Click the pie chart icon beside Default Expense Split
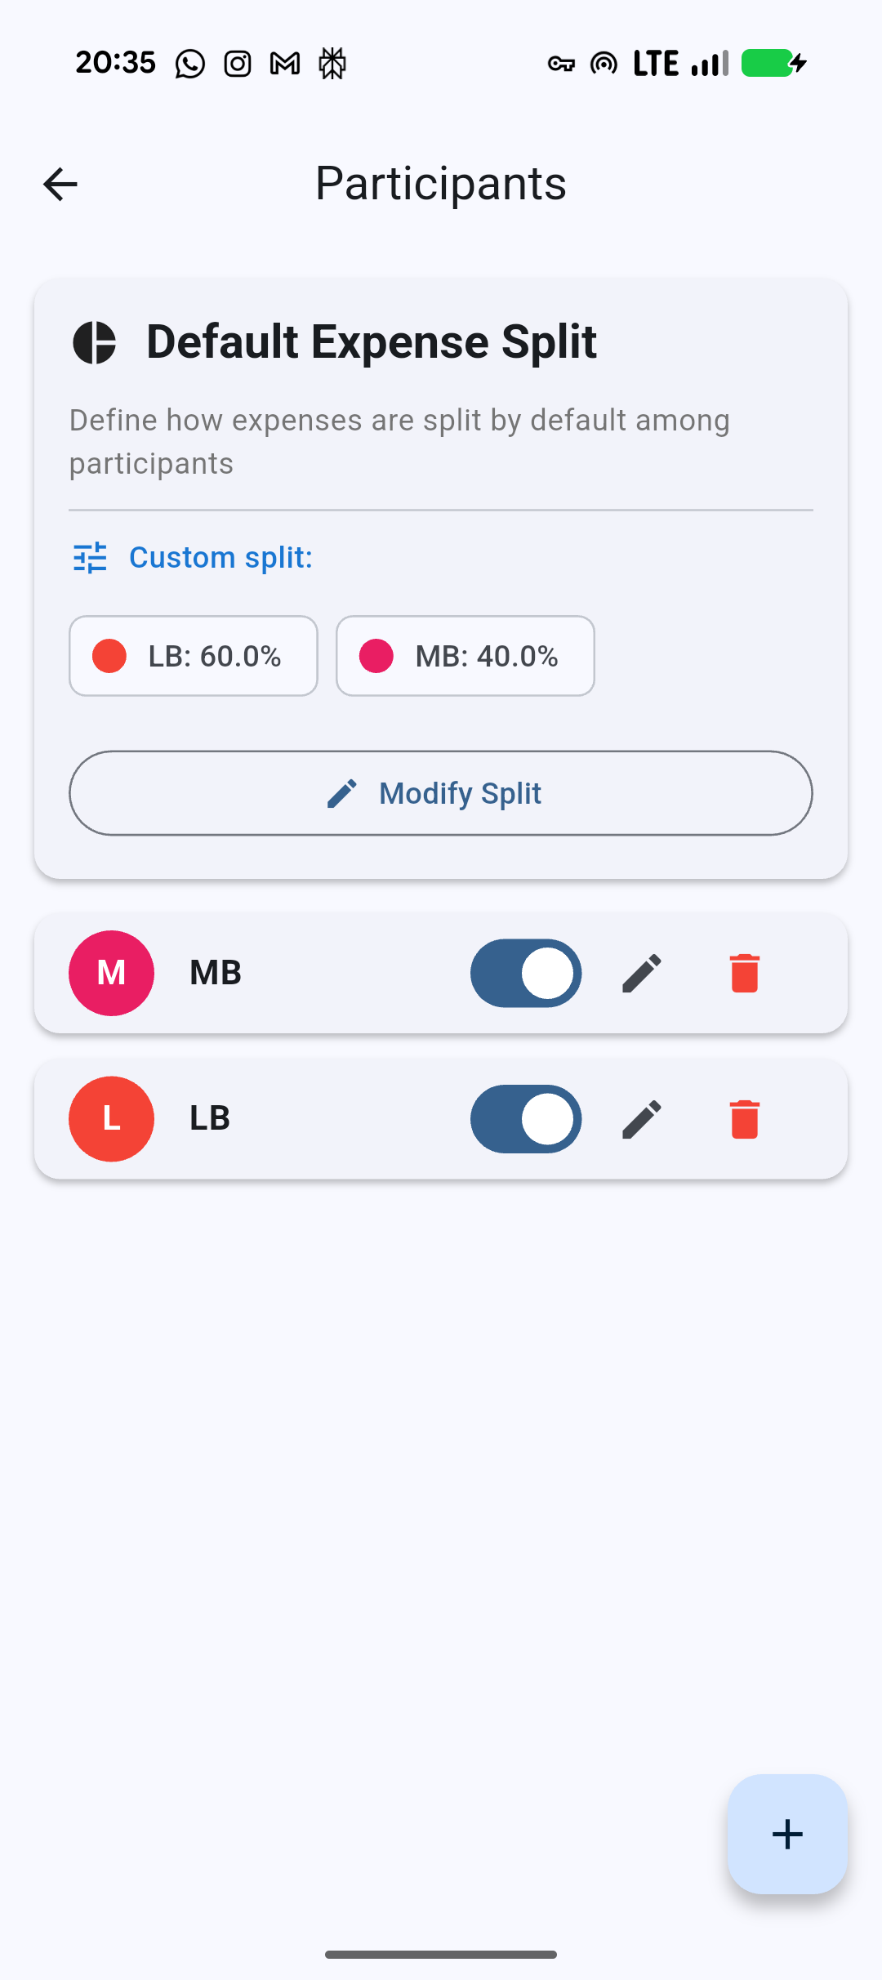Screen dimensions: 882x1980 click(x=95, y=342)
